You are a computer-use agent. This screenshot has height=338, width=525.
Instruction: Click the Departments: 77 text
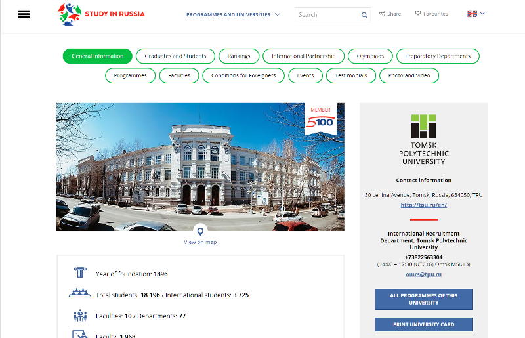pyautogui.click(x=161, y=316)
